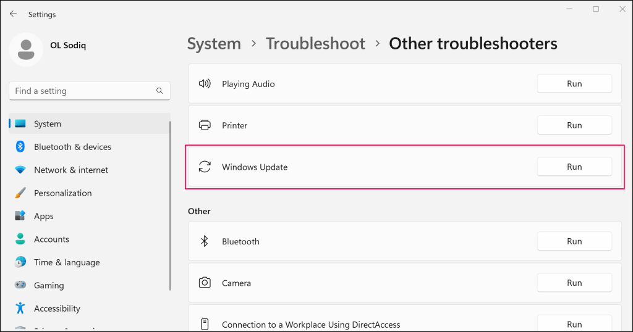This screenshot has width=633, height=332.
Task: Open Gaming settings section
Action: click(49, 285)
